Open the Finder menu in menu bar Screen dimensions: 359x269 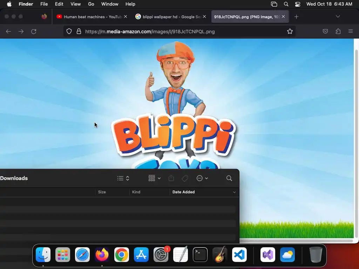click(26, 4)
